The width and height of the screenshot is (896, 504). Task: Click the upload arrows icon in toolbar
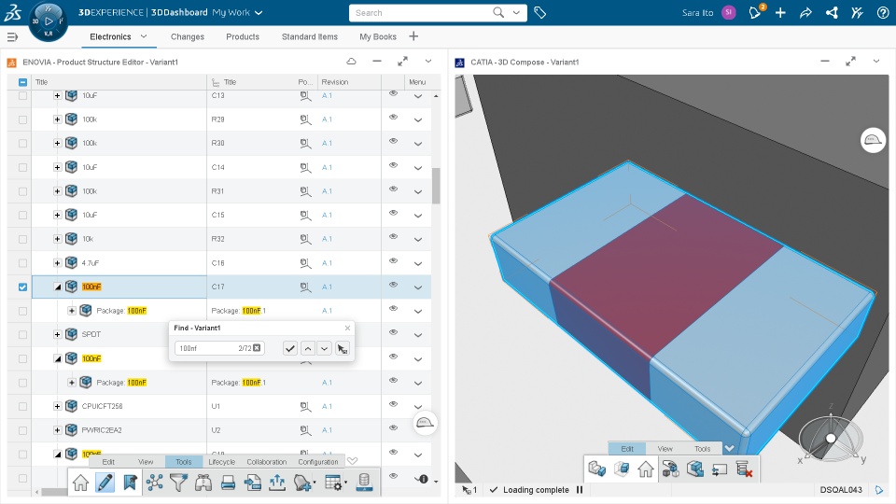coord(277,483)
